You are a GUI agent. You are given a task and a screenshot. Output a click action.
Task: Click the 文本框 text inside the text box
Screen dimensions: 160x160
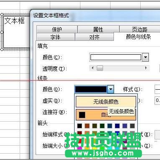tap(15, 21)
